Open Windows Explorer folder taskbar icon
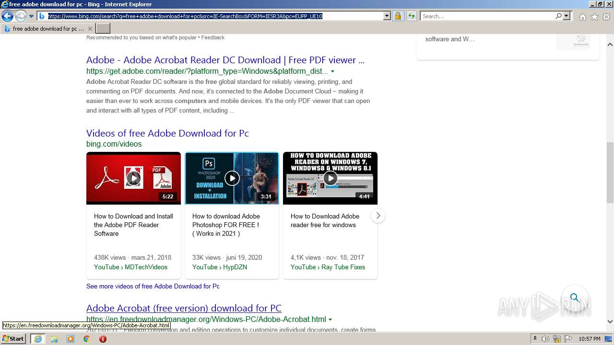 coord(54,339)
